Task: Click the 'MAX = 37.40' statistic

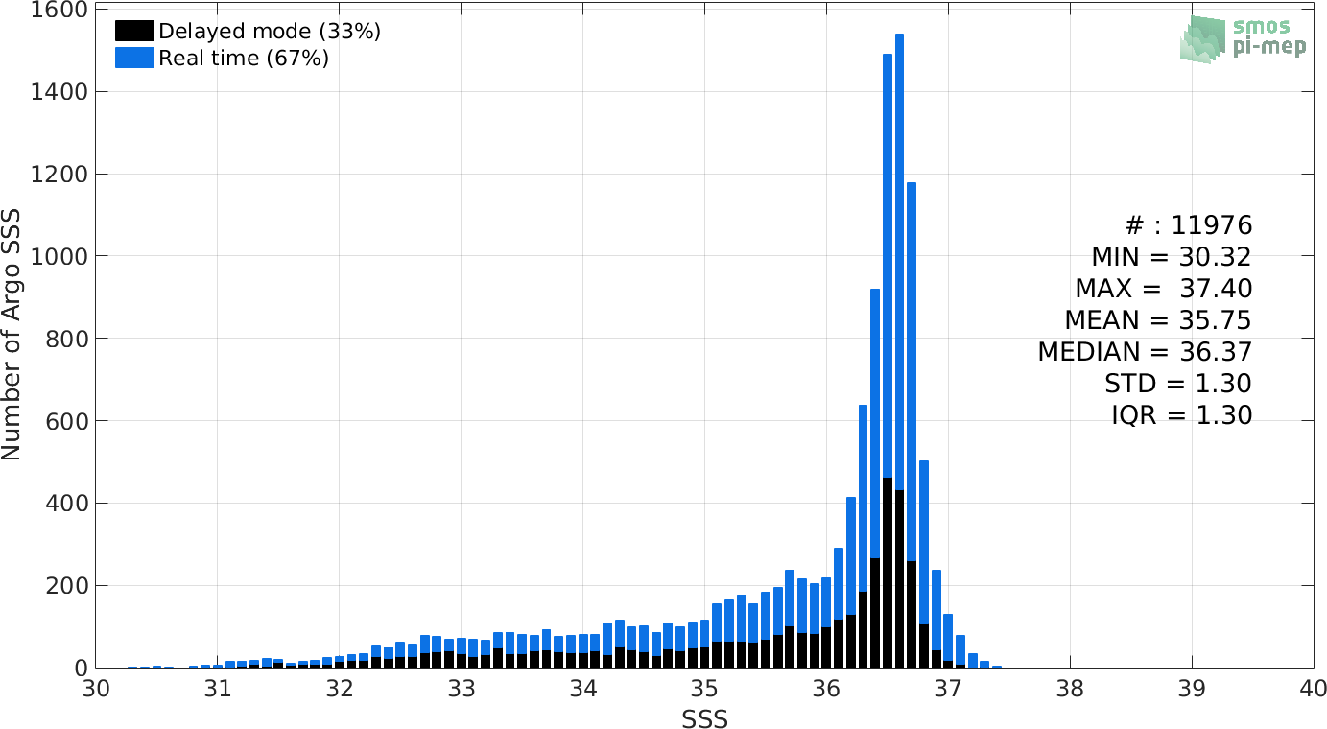Action: (1164, 289)
